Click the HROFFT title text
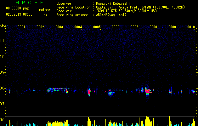The height and width of the screenshot is (126, 198). point(32,3)
